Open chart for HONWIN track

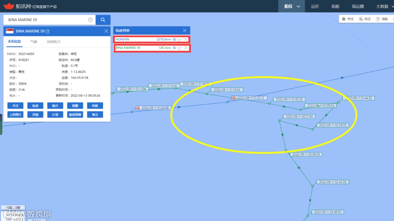coord(180,39)
